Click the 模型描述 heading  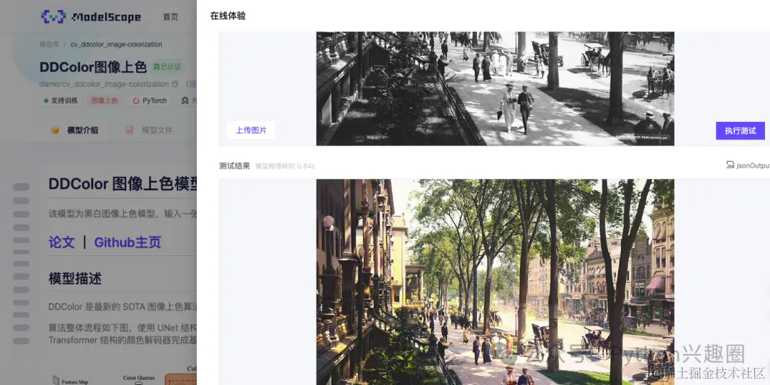tap(75, 279)
